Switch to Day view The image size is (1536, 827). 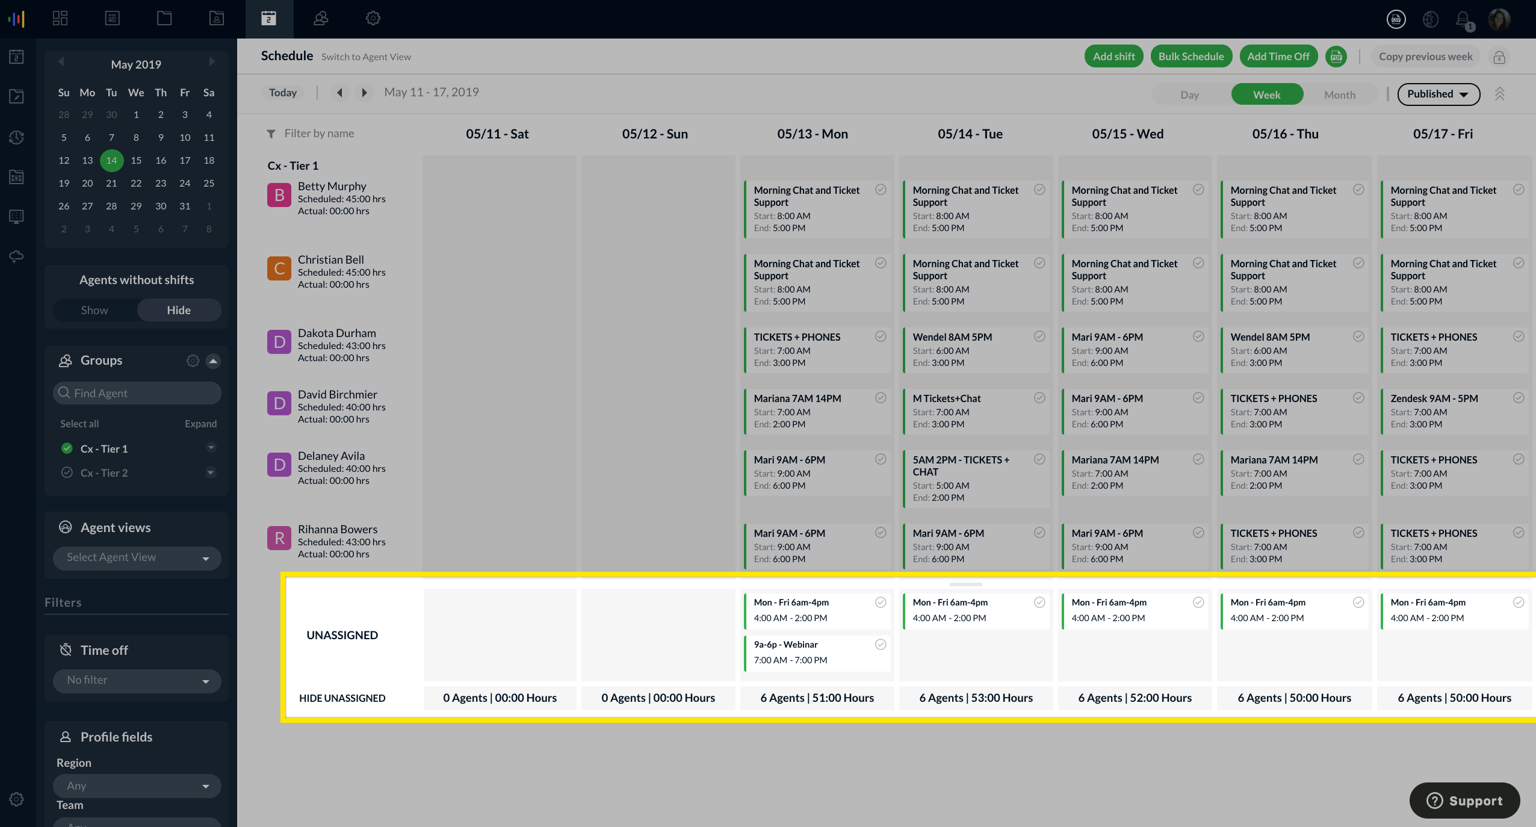1189,94
